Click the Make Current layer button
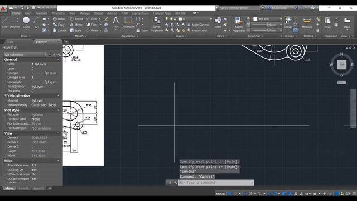The height and width of the screenshot is (201, 357). pos(198,25)
